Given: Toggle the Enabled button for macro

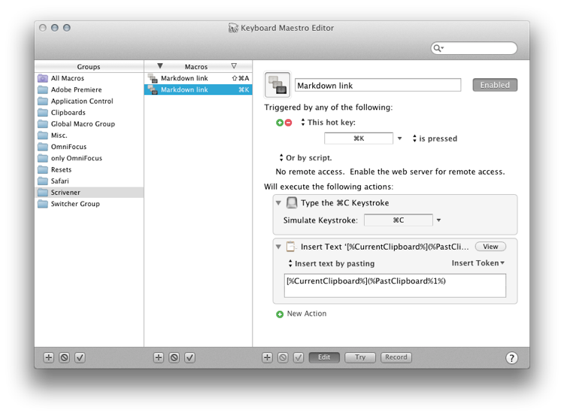Looking at the screenshot, I should click(495, 85).
